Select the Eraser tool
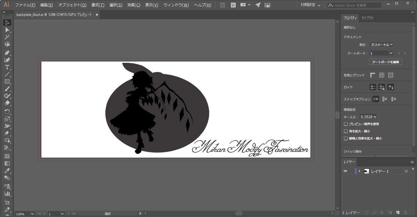 7,103
